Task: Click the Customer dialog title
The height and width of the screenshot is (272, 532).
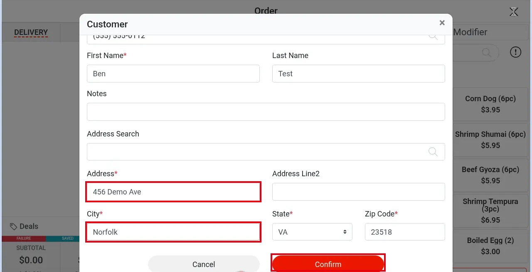Action: click(107, 24)
